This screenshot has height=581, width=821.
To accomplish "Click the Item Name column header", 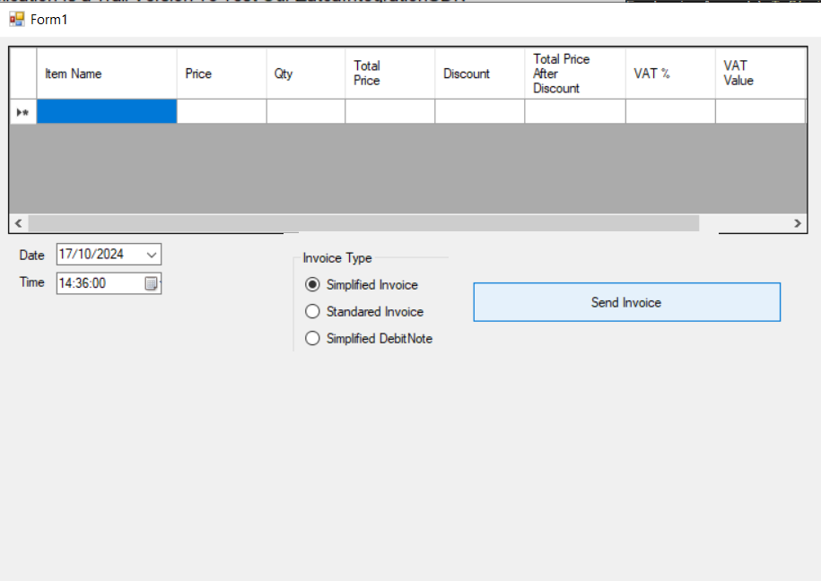I will pos(106,74).
